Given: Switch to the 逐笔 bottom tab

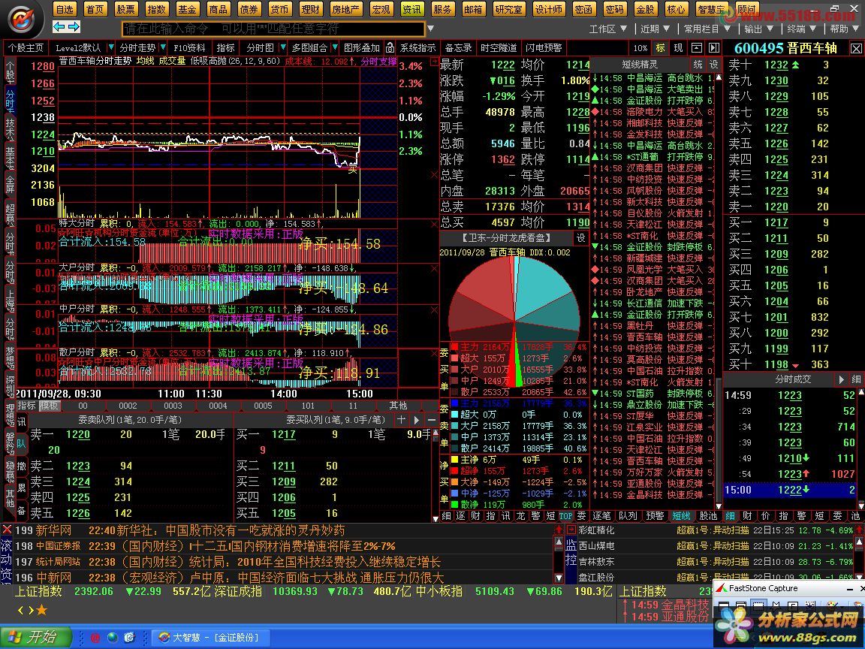Looking at the screenshot, I should [x=601, y=516].
